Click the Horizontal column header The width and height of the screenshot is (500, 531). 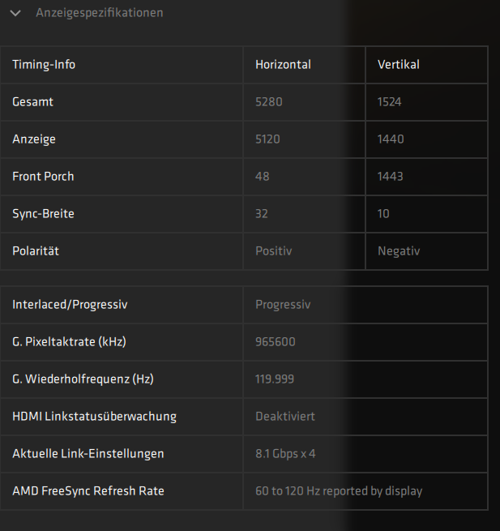tap(283, 65)
